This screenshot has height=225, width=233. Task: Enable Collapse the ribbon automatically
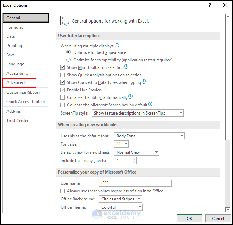coord(62,97)
